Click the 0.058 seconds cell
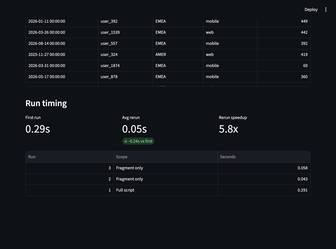 tap(264, 168)
